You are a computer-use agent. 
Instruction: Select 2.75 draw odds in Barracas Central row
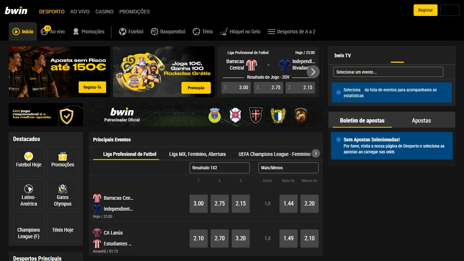[220, 204]
